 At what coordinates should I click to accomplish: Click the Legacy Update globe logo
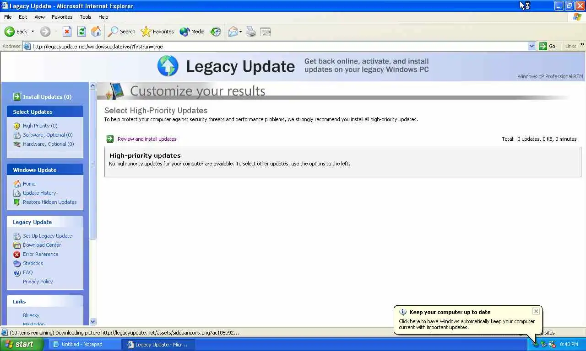click(x=168, y=66)
